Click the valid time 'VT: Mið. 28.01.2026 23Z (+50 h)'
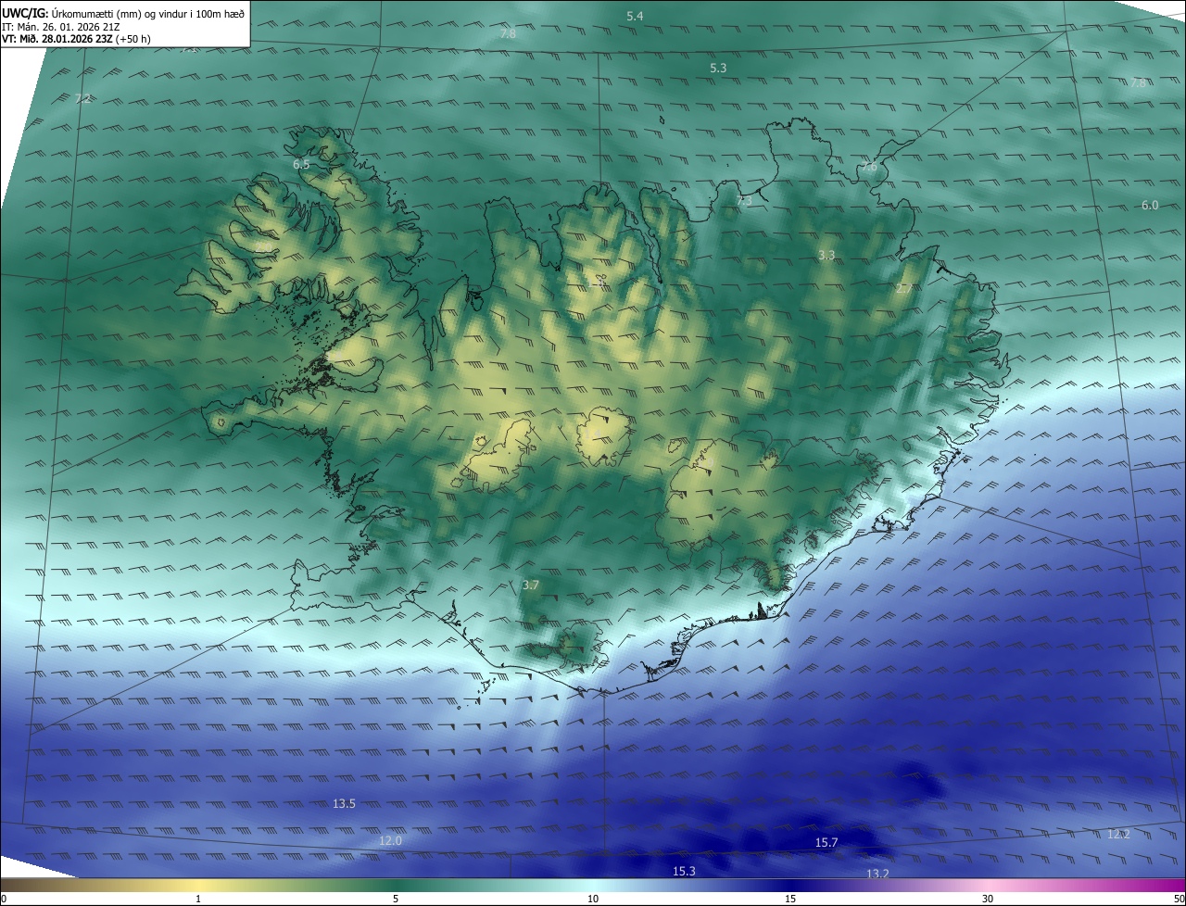Image resolution: width=1186 pixels, height=906 pixels. [76, 39]
